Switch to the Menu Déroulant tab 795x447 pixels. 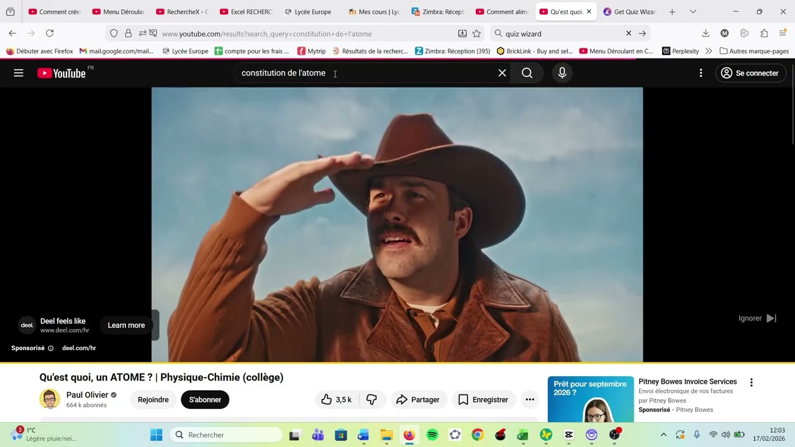pos(117,12)
